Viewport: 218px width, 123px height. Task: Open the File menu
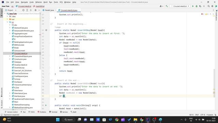click(7, 2)
